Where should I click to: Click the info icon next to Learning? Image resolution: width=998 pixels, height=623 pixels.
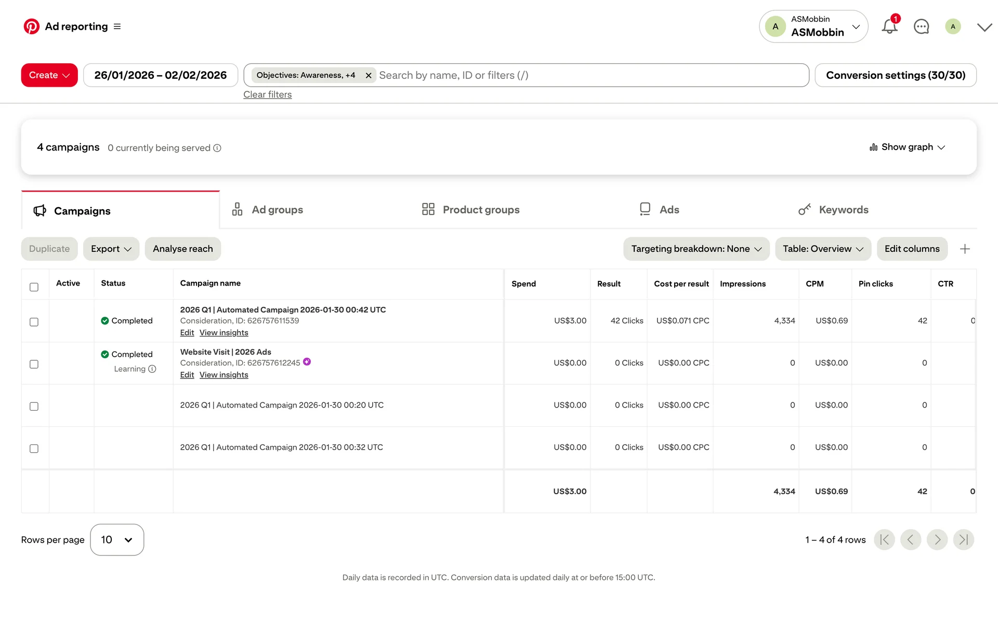(152, 369)
